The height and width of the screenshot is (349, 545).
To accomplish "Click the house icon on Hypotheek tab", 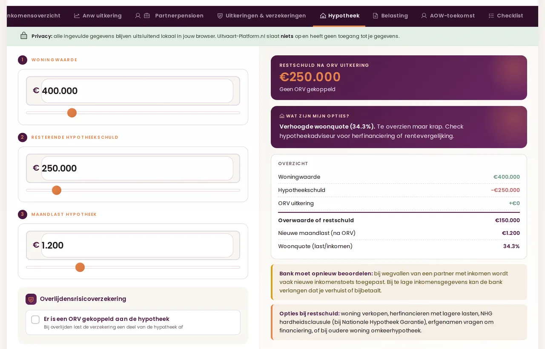I will click(x=323, y=16).
